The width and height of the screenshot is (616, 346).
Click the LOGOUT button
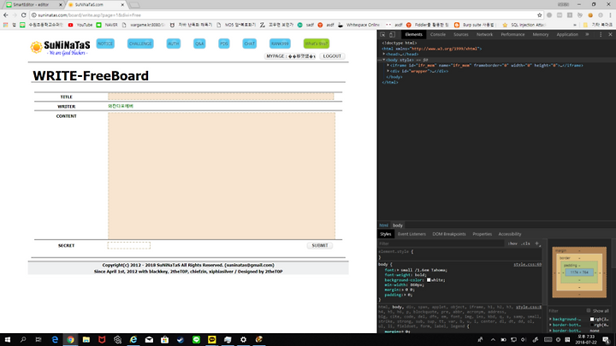click(x=332, y=56)
